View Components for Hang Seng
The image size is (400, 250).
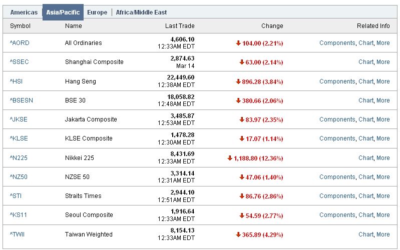[337, 81]
